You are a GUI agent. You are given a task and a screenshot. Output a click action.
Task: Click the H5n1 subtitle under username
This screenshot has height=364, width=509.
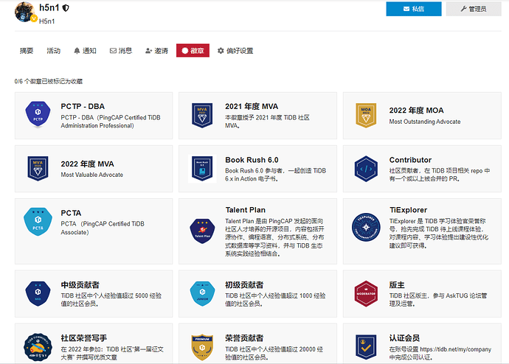[46, 21]
